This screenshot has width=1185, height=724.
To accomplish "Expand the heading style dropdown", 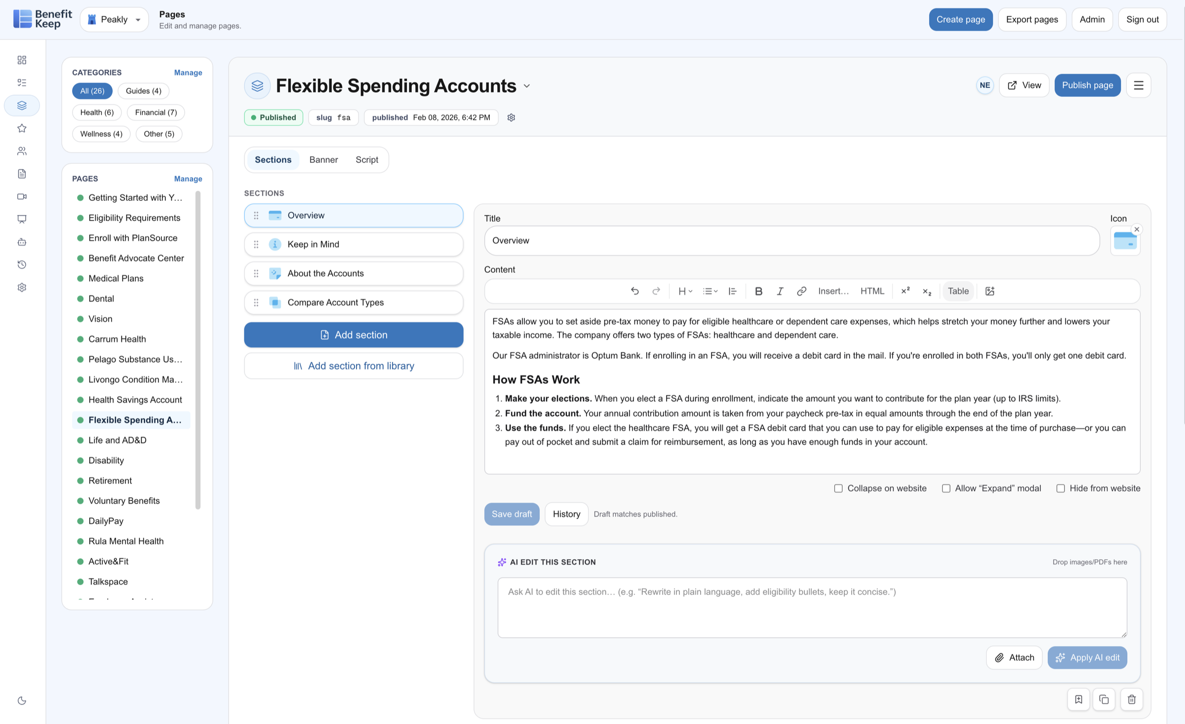I will pyautogui.click(x=685, y=291).
